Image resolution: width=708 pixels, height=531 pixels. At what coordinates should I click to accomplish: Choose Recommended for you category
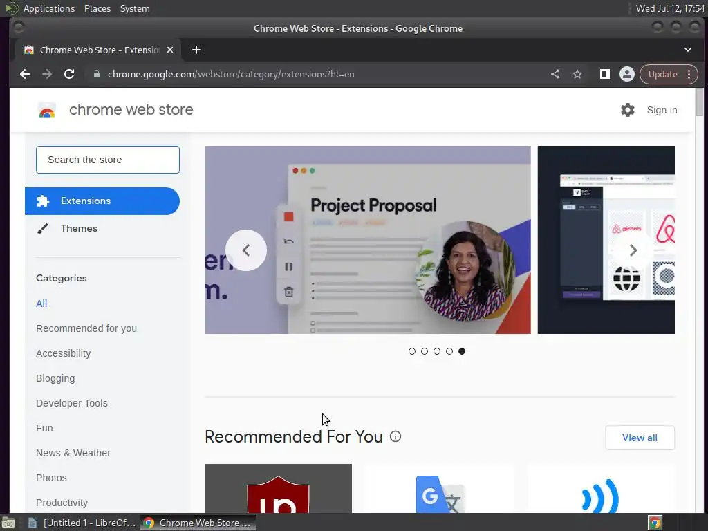[86, 328]
